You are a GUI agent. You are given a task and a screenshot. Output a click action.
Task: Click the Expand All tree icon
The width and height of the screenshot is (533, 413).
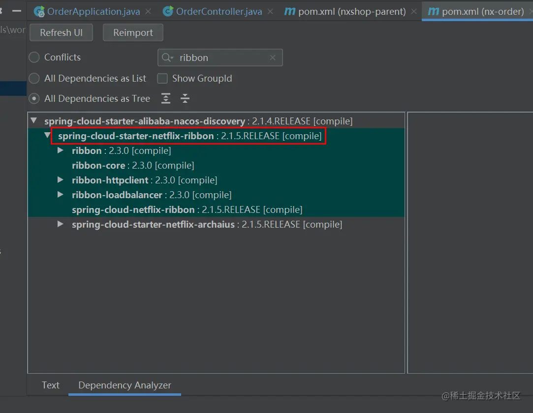[166, 98]
